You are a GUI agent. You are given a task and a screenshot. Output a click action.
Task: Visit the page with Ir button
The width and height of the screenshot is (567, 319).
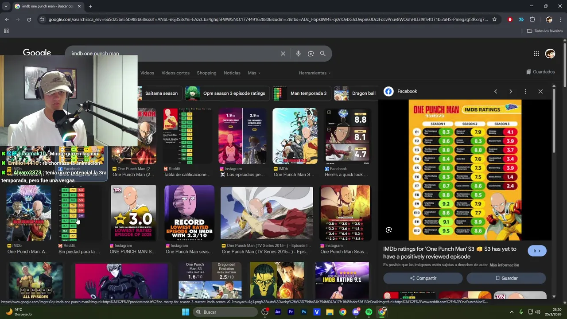[x=537, y=251]
